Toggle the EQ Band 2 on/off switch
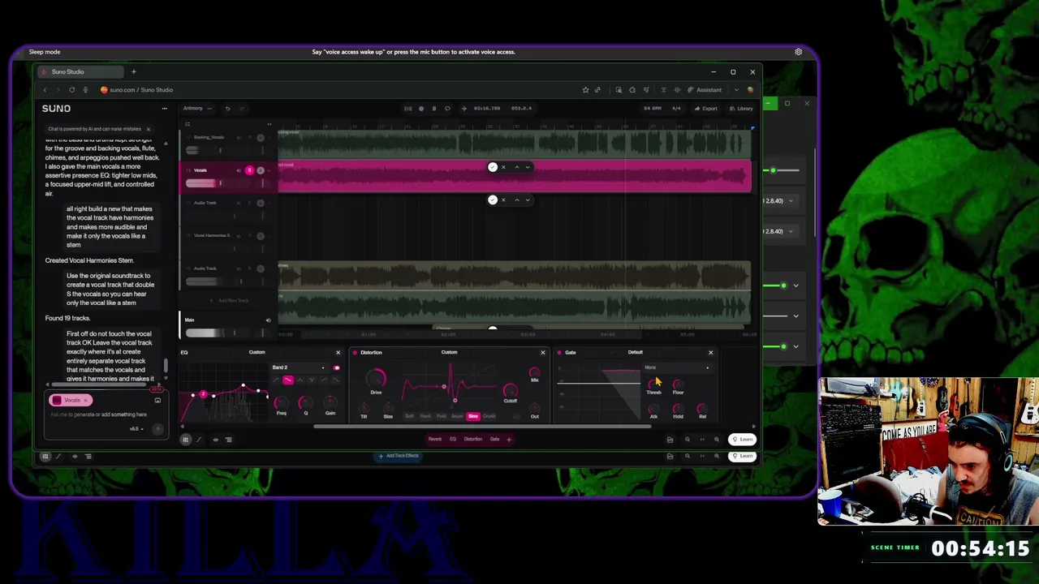Viewport: 1039px width, 584px height. 335,367
